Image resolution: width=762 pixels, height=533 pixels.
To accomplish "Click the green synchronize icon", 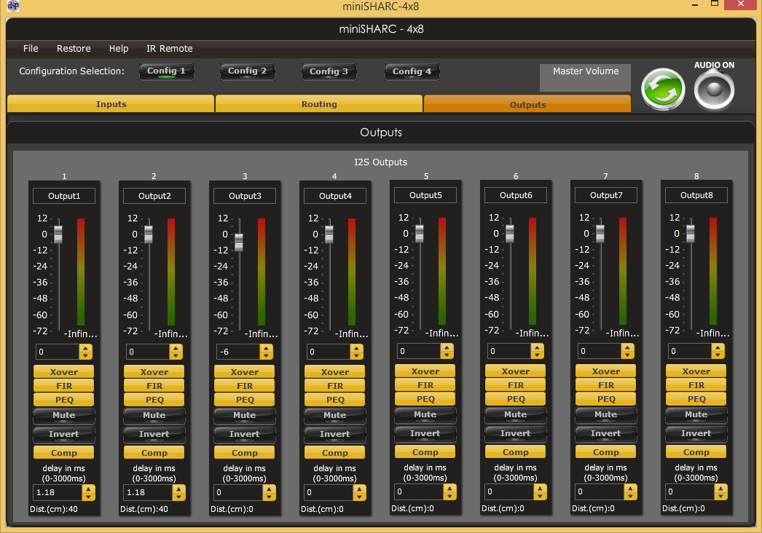I will [663, 90].
